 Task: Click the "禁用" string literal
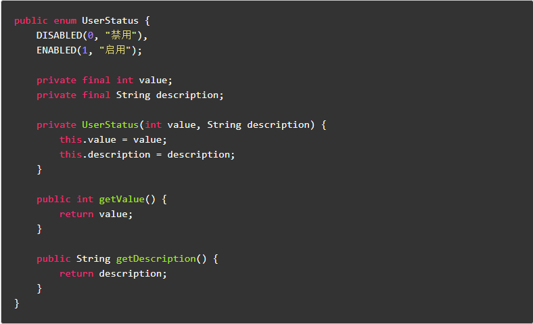(122, 35)
